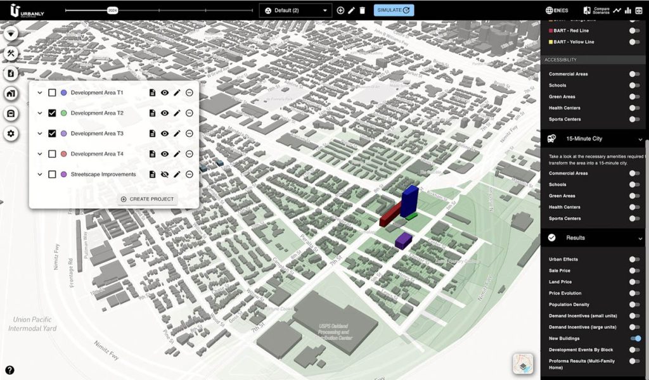Click the CREATE PROJECT button

click(x=147, y=198)
